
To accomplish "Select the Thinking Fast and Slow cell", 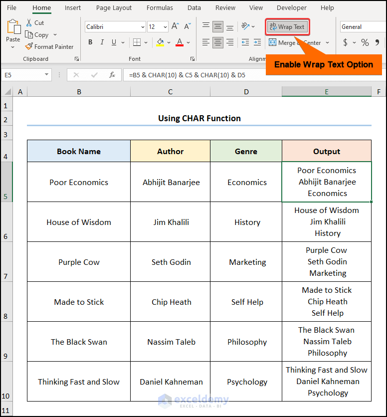I will click(x=79, y=382).
